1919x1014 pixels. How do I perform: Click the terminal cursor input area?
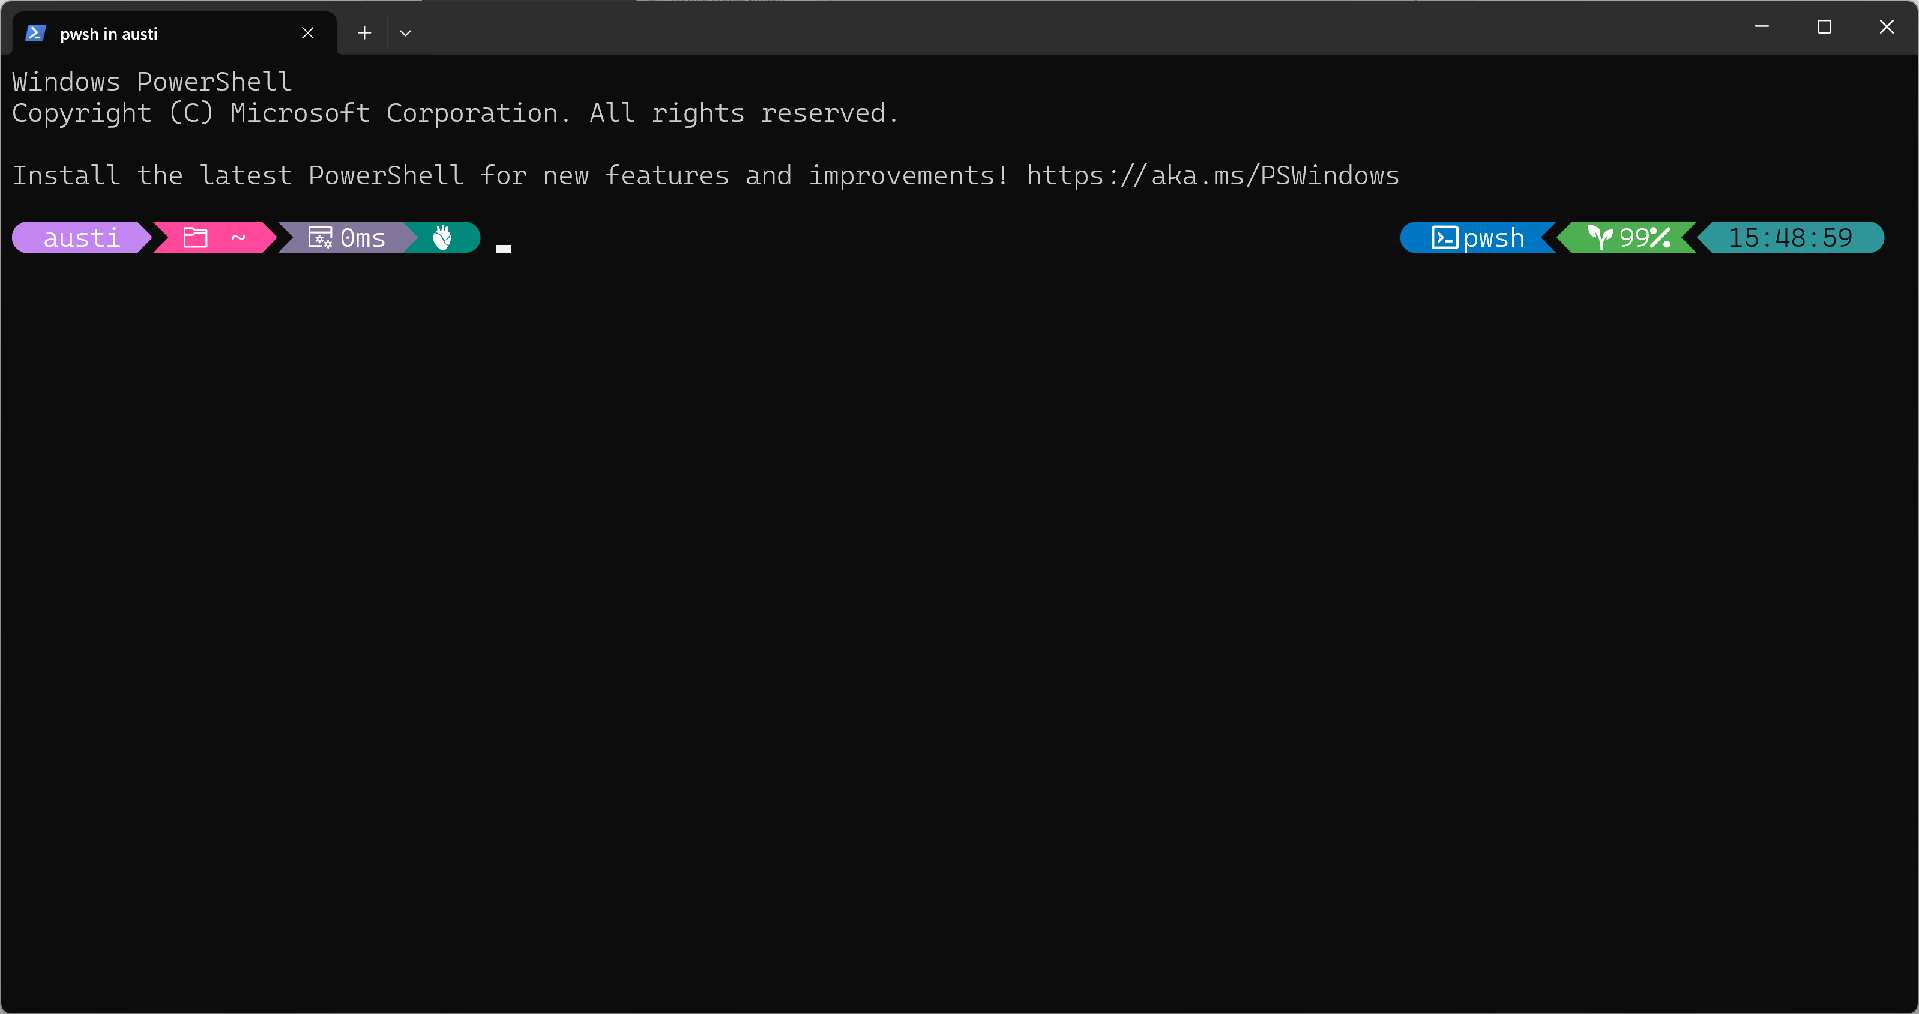504,247
